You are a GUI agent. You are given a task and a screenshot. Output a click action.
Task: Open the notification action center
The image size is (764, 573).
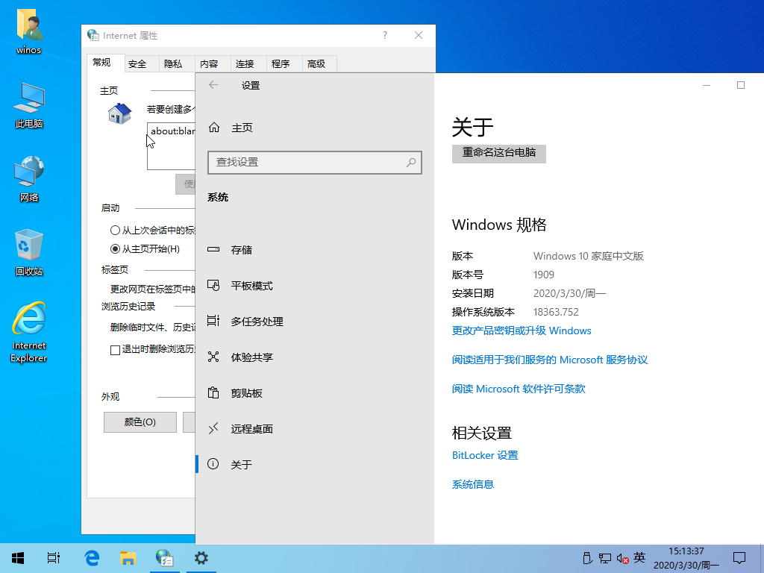tap(739, 558)
